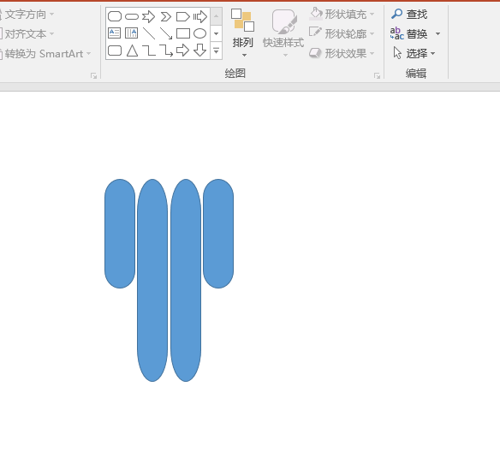Select the chevron shape in the gallery
Viewport: 500px width, 464px height.
[x=166, y=16]
